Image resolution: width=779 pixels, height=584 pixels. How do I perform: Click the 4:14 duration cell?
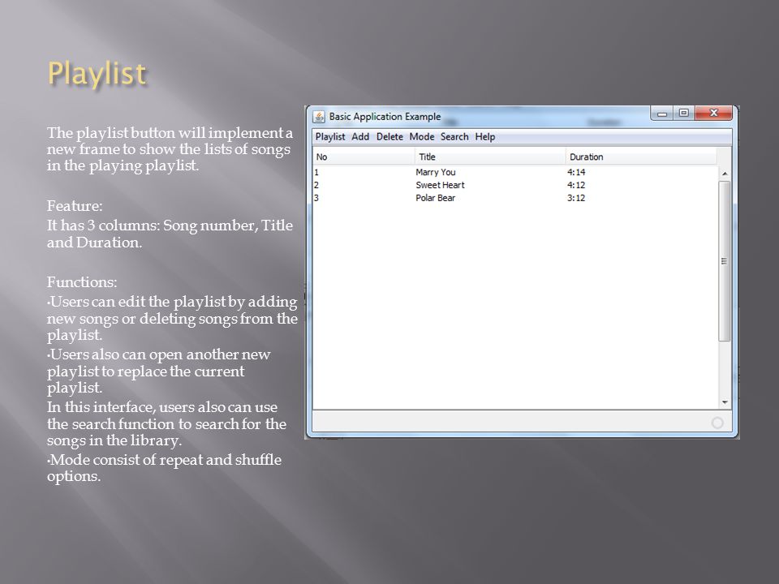click(x=576, y=172)
